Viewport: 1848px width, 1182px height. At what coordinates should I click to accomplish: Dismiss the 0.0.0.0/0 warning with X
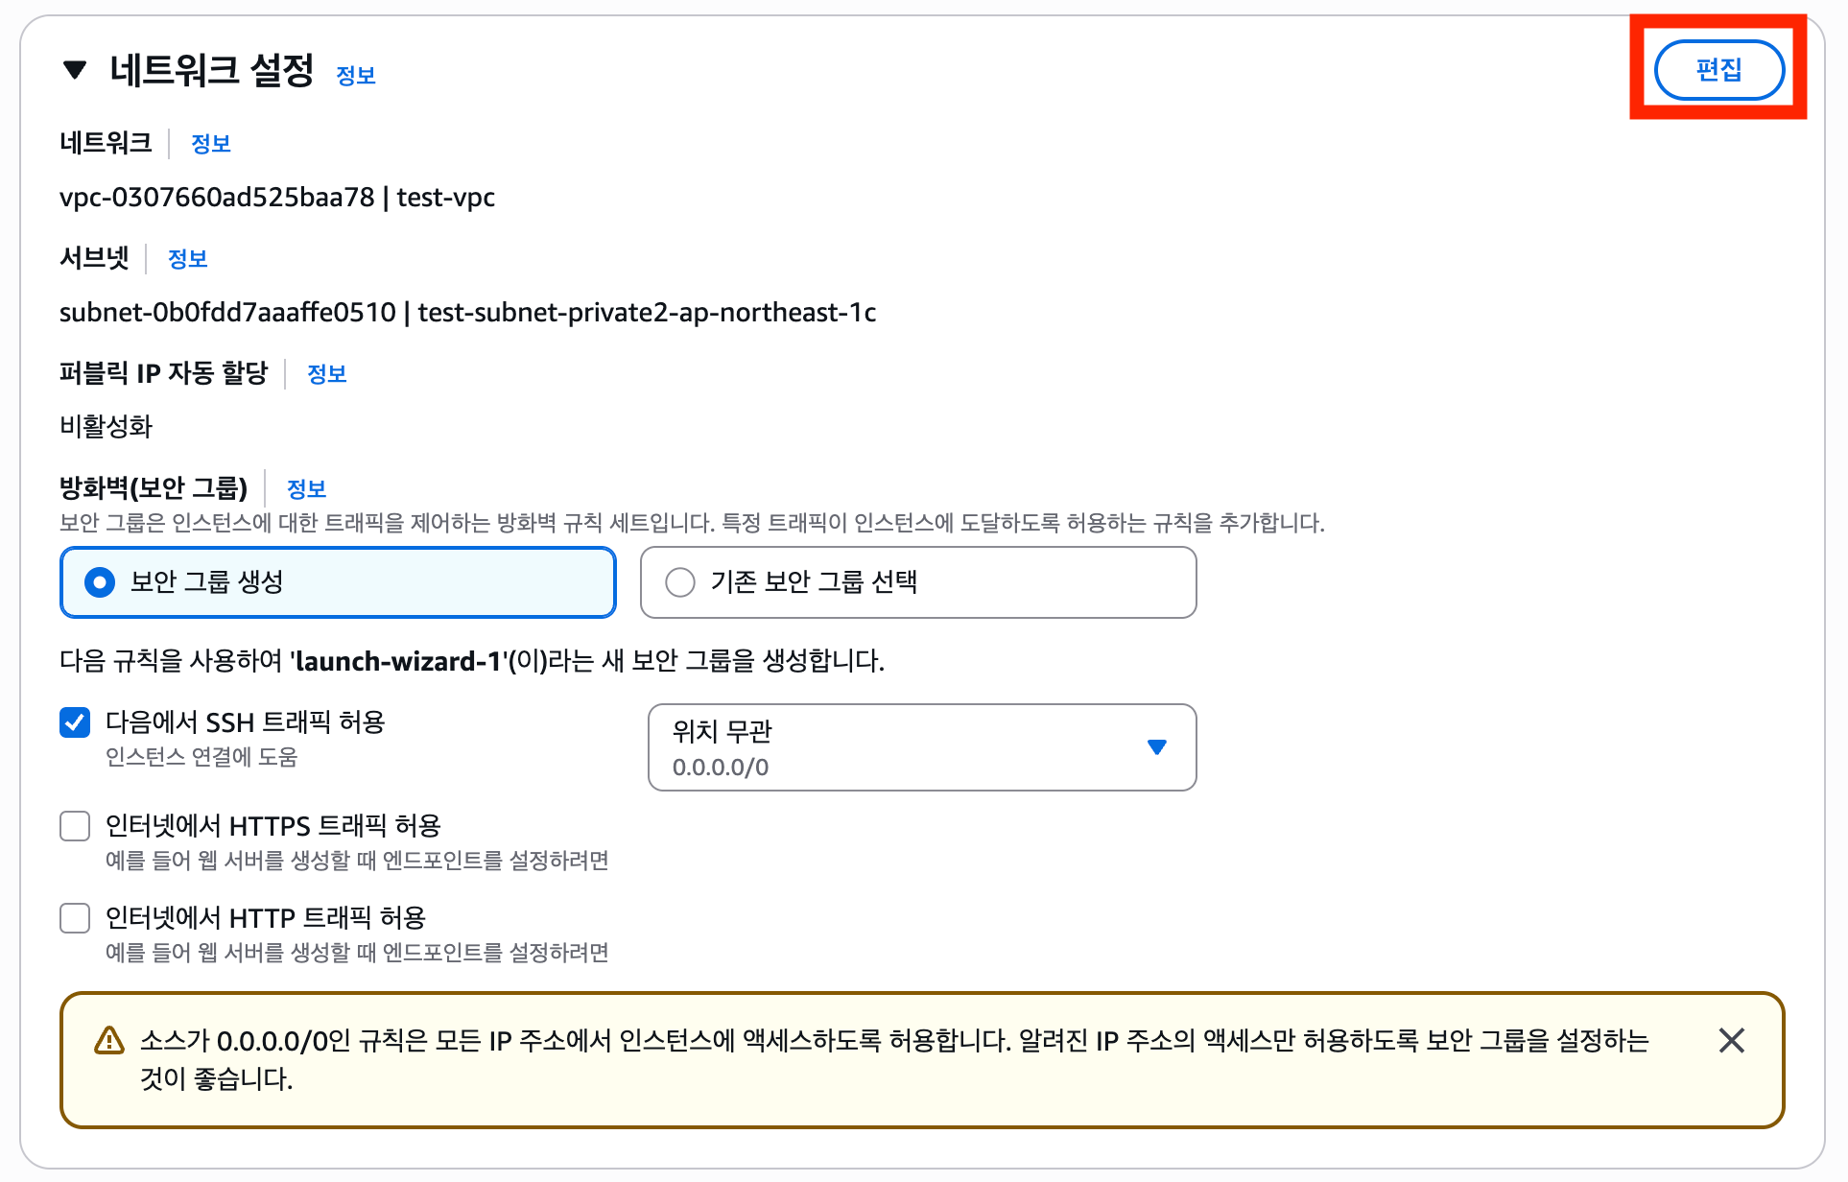point(1732,1041)
